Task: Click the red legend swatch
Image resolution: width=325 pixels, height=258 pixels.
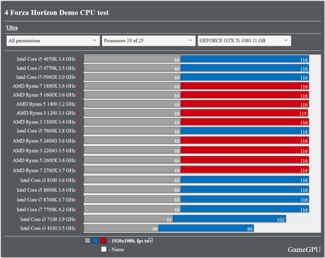Action: pyautogui.click(x=103, y=241)
